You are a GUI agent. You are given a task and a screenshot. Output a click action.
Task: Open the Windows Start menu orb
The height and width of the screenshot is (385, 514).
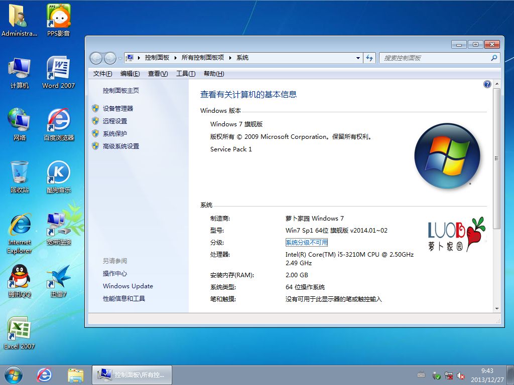14,375
